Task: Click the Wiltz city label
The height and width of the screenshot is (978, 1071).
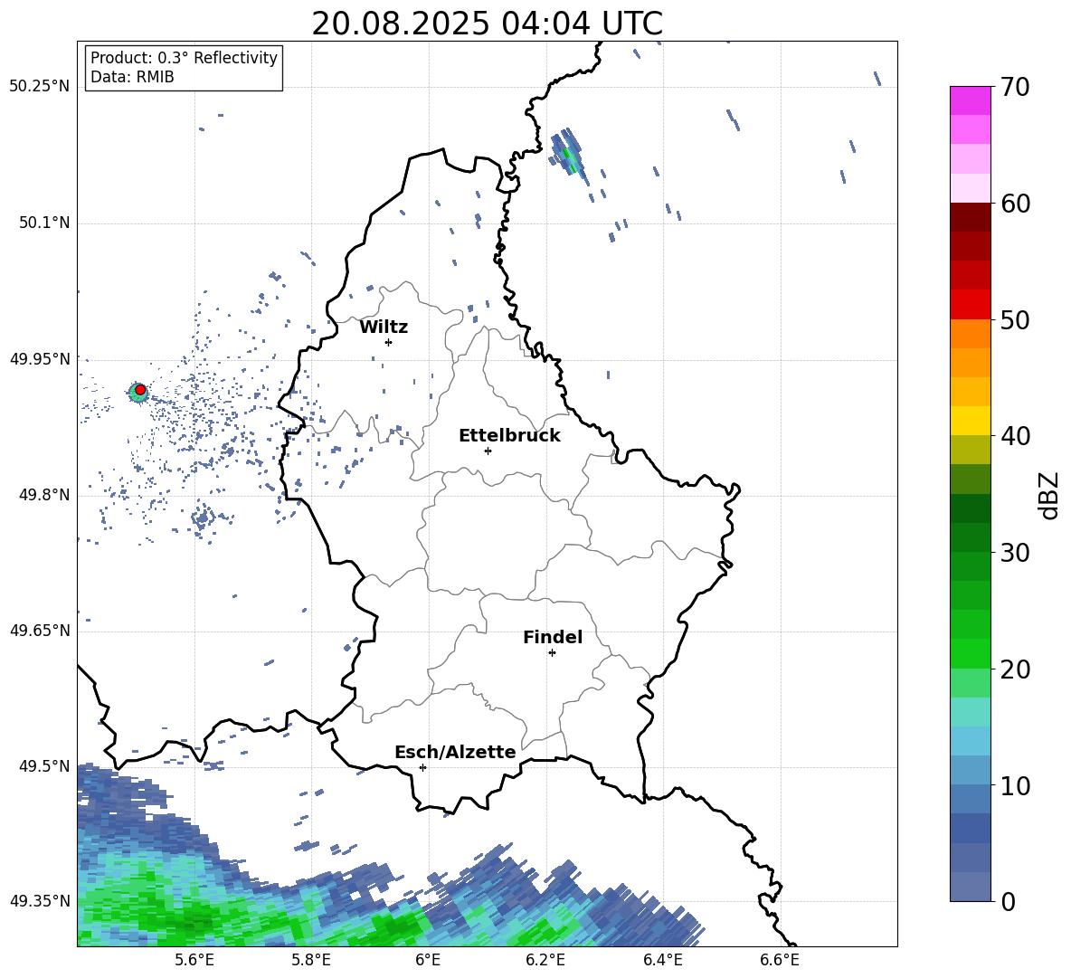Action: point(384,328)
